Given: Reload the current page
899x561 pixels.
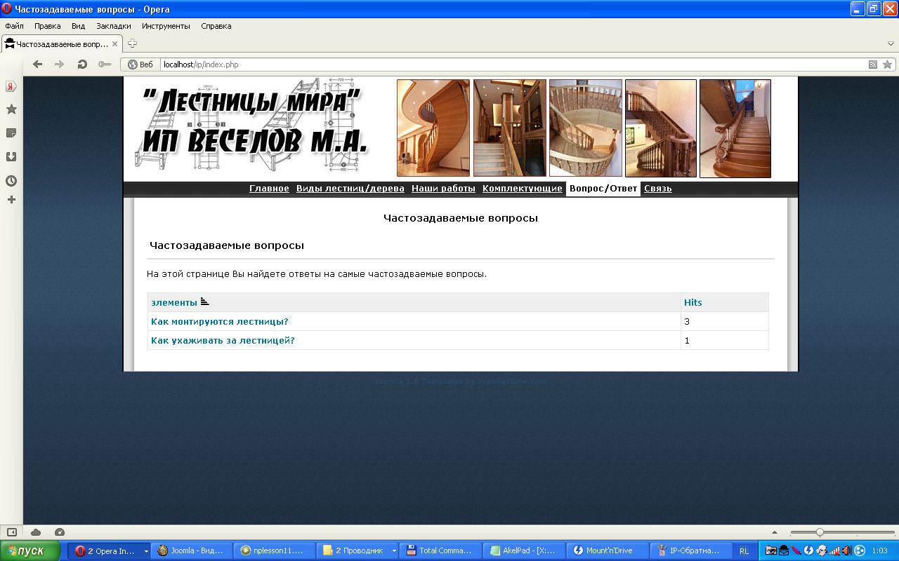Looking at the screenshot, I should 83,64.
